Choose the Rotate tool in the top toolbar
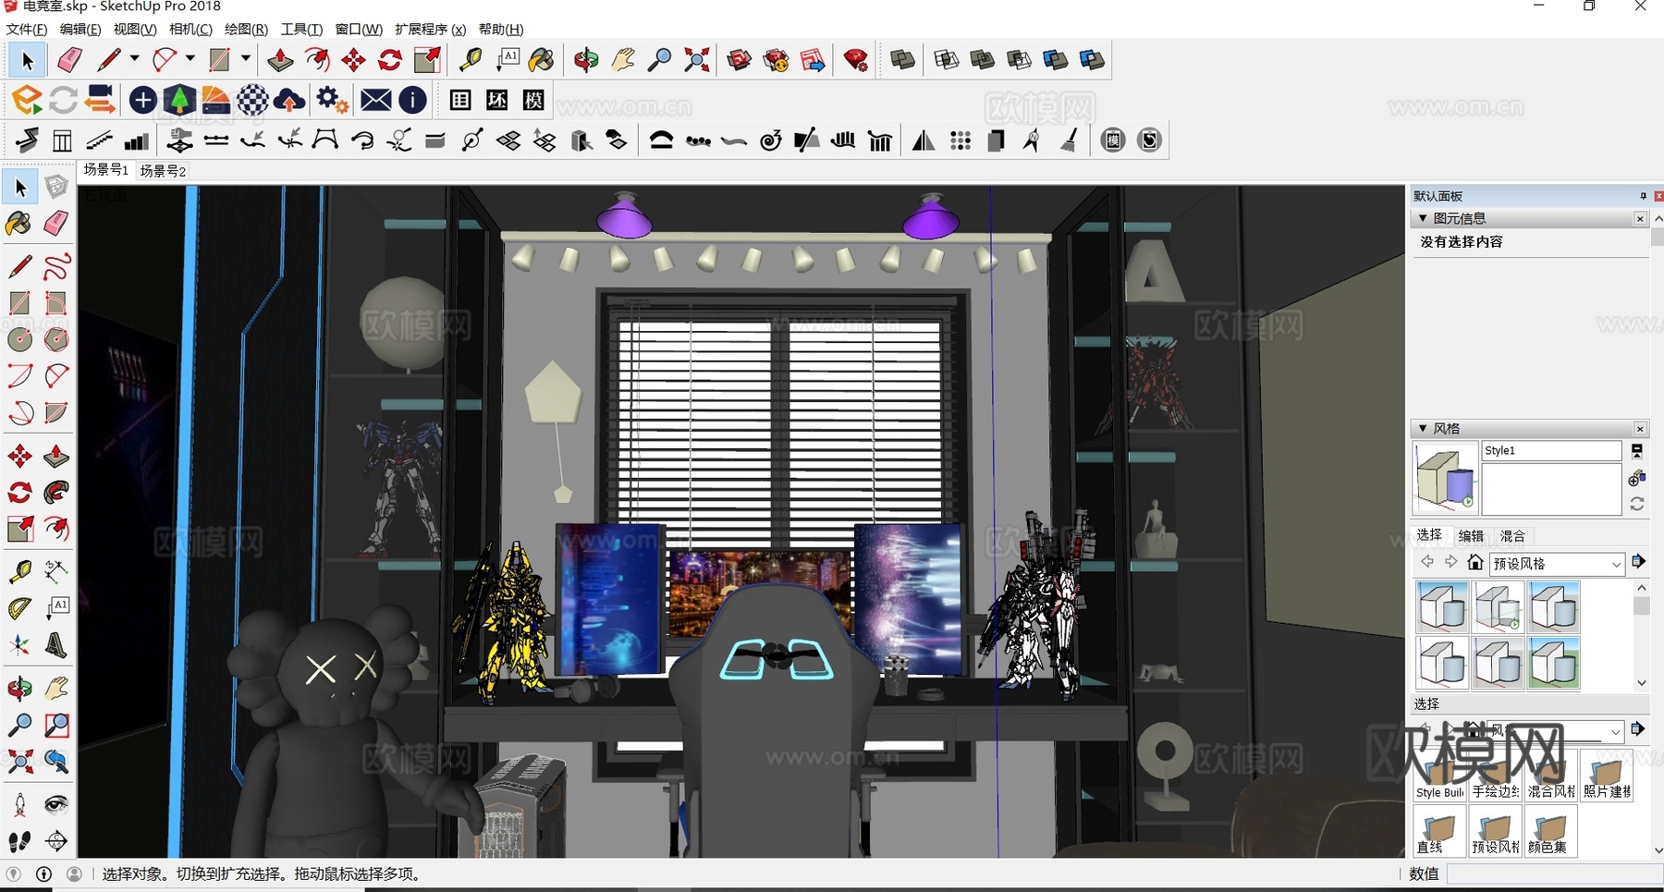This screenshot has height=892, width=1664. pos(390,61)
